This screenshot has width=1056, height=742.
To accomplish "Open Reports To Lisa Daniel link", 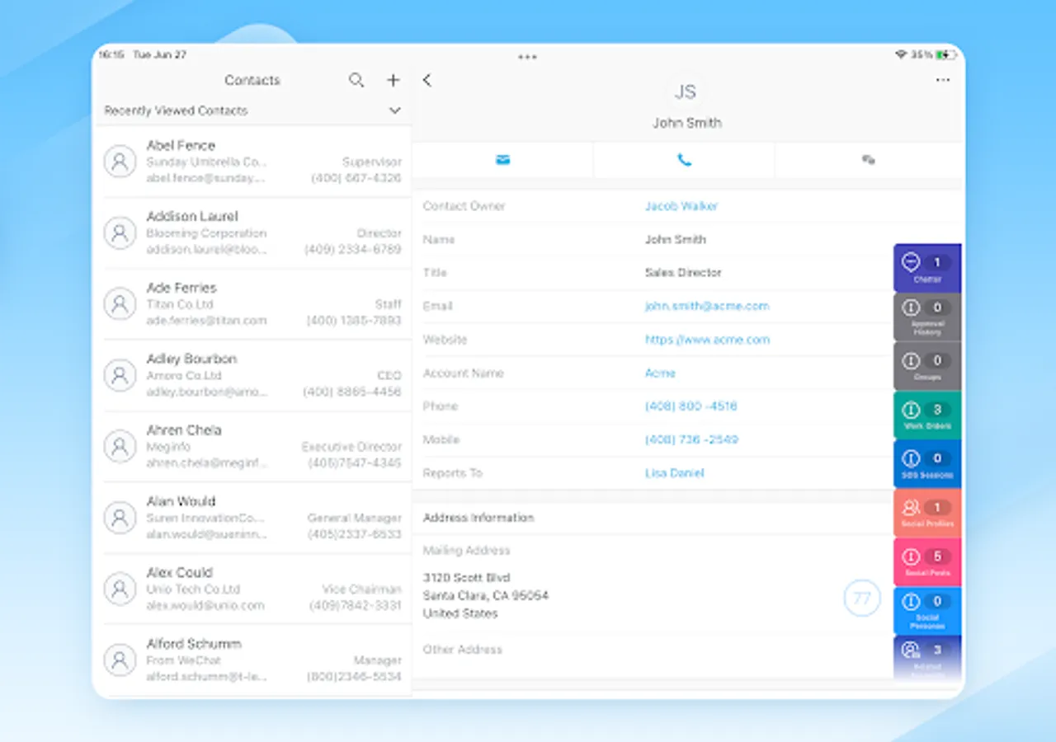I will [674, 473].
